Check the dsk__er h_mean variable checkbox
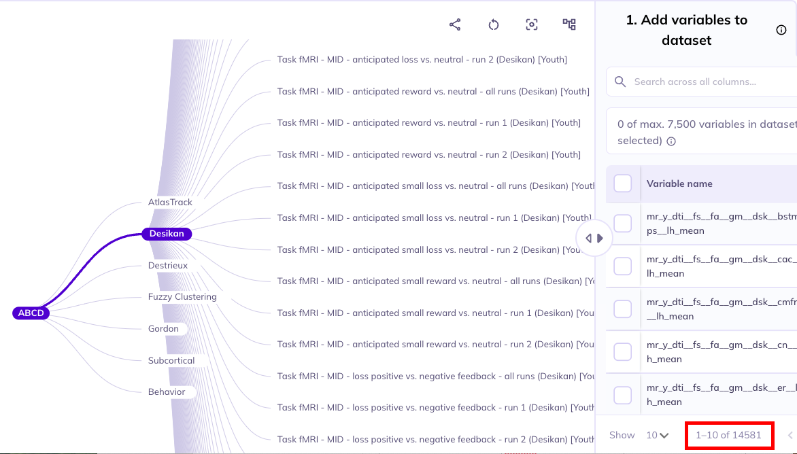Viewport: 797px width, 454px height. (623, 395)
